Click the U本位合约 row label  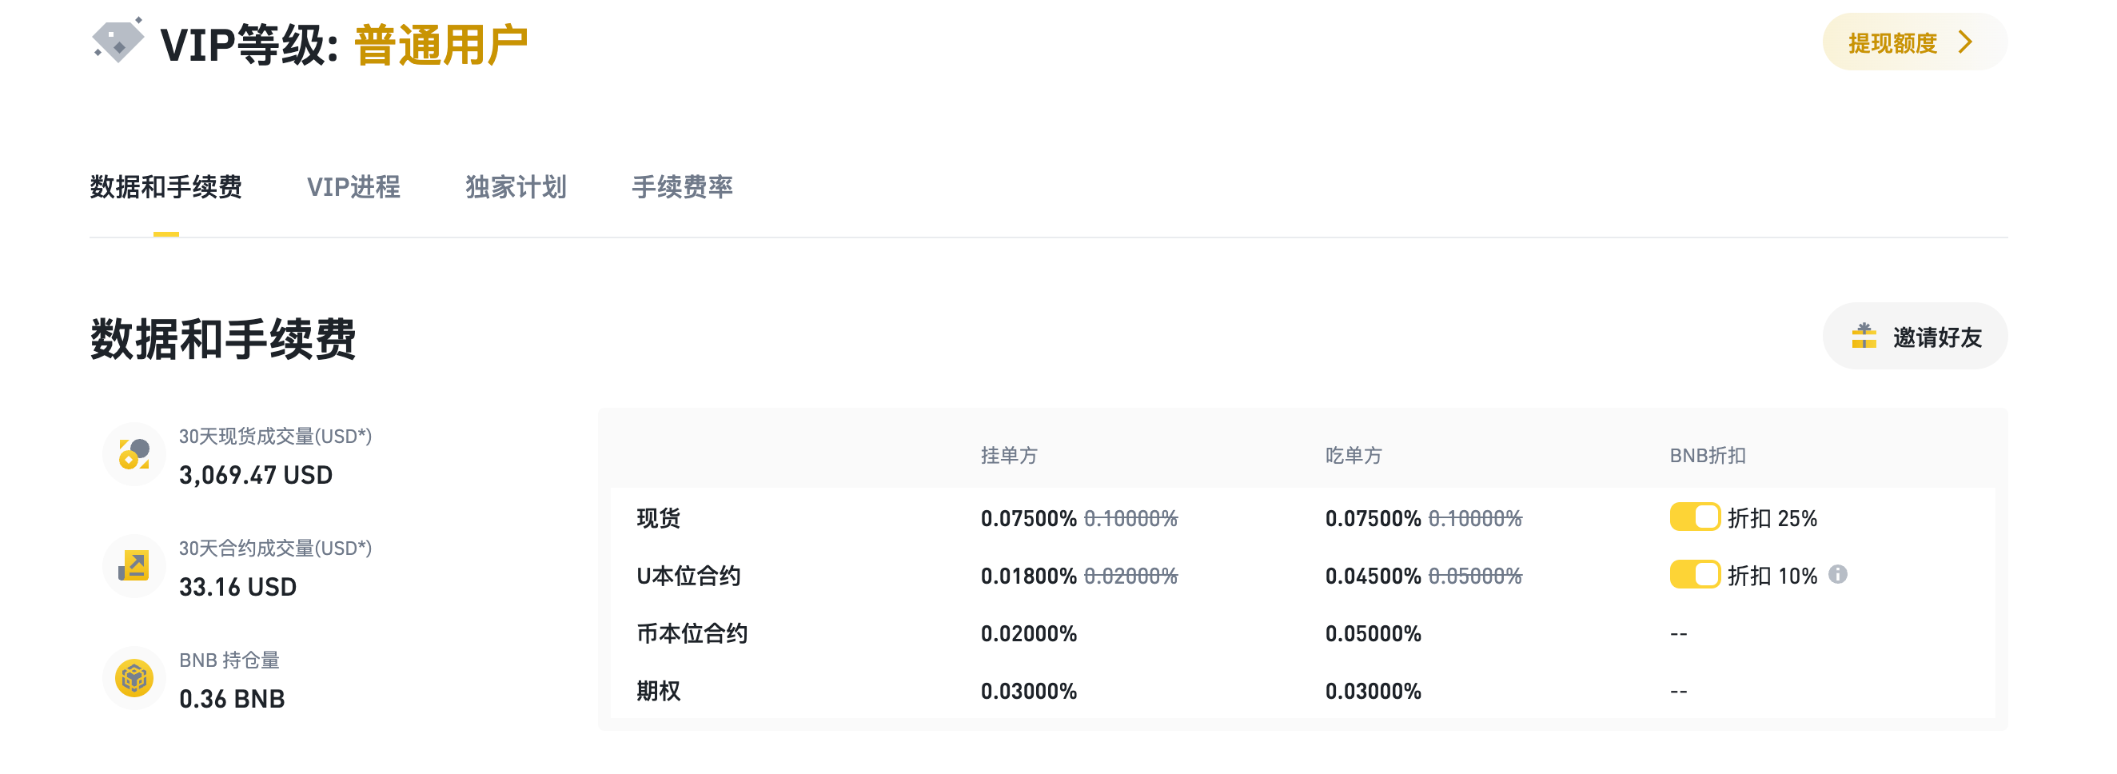point(688,576)
